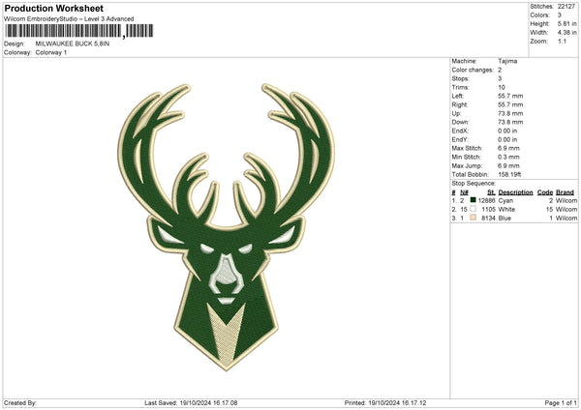Click the Color changes value 2
Viewport: 581px width, 410px height.
click(500, 70)
